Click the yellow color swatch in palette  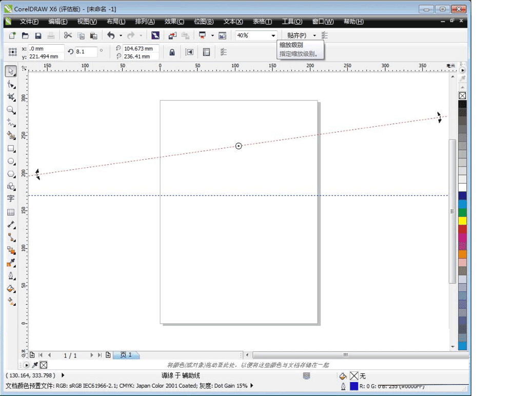point(462,221)
